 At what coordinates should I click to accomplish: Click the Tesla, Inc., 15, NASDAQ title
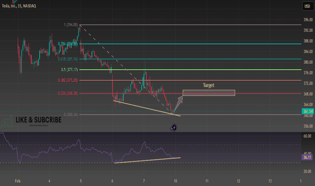click(19, 6)
